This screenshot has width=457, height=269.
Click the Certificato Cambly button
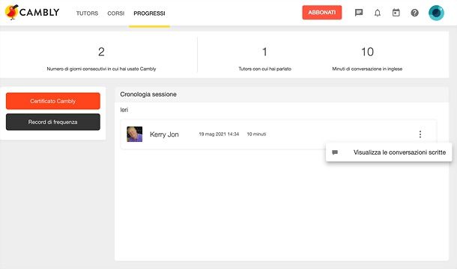pyautogui.click(x=53, y=101)
